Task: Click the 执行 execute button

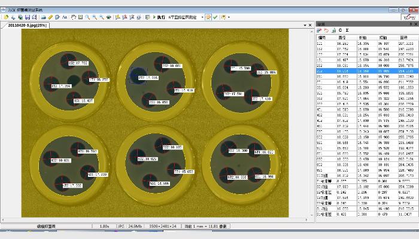Action: tap(161, 17)
